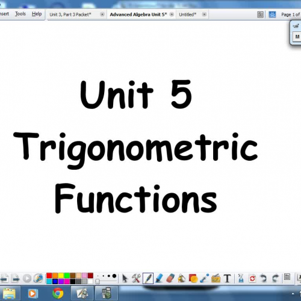Click the blue icon beside Page 1 of
This screenshot has width=301, height=301.
pyautogui.click(x=272, y=14)
